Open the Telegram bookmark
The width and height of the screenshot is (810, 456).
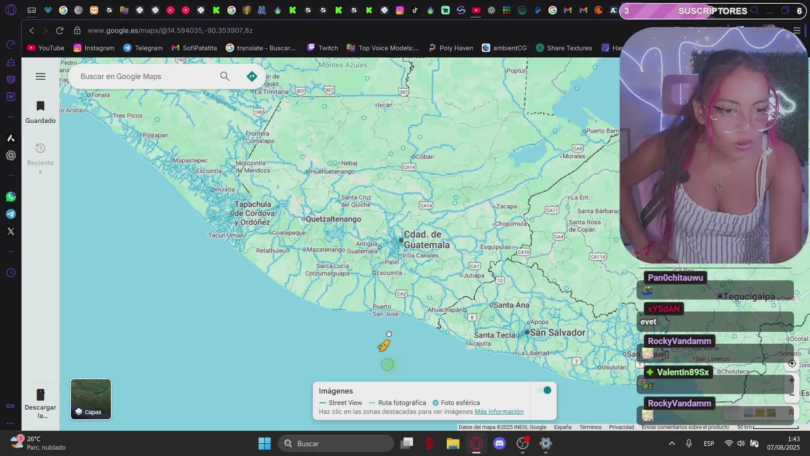143,48
